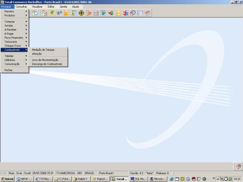Switch to the Microso... taskbar button

[x=158, y=179]
